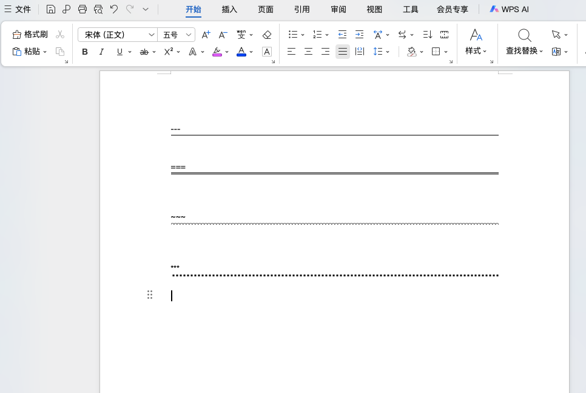586x393 pixels.
Task: Toggle underline formatting
Action: (120, 52)
